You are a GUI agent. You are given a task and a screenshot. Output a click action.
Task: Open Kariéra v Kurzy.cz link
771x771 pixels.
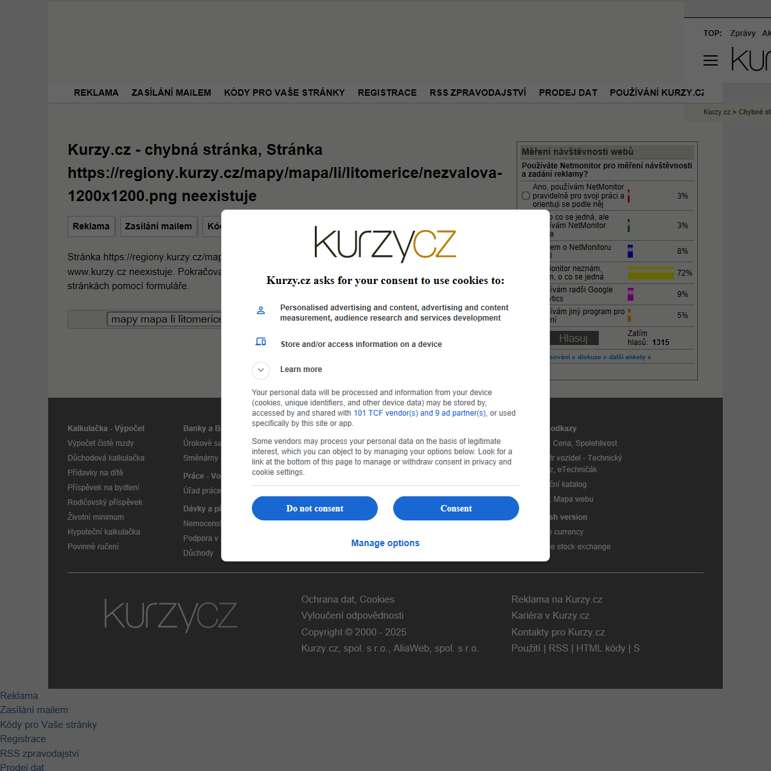click(x=550, y=616)
